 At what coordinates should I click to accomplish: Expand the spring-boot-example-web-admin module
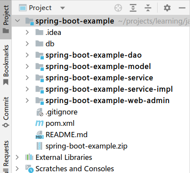(27, 100)
